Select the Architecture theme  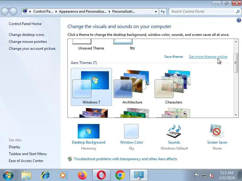point(132,87)
